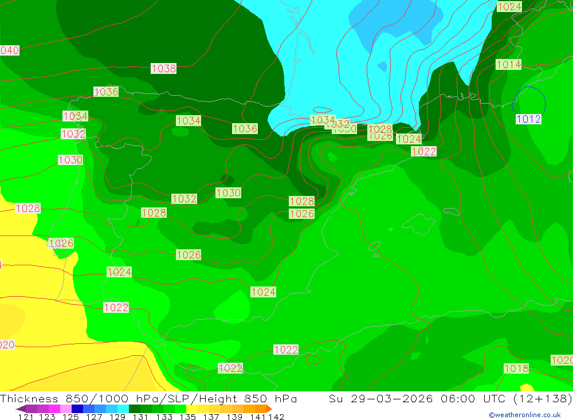
Task: Open the weatheronline.co.uk copyright link
Action: click(x=525, y=415)
